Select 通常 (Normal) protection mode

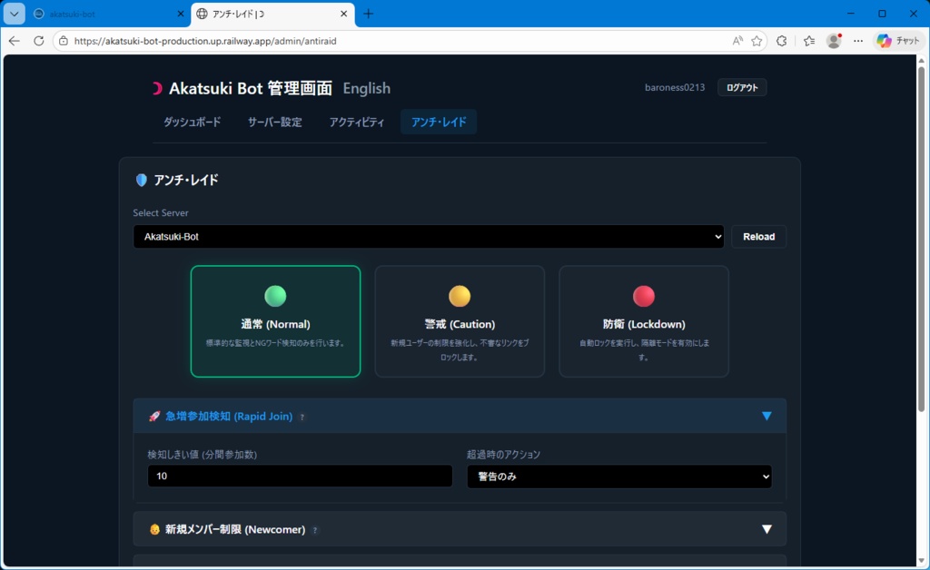click(275, 321)
